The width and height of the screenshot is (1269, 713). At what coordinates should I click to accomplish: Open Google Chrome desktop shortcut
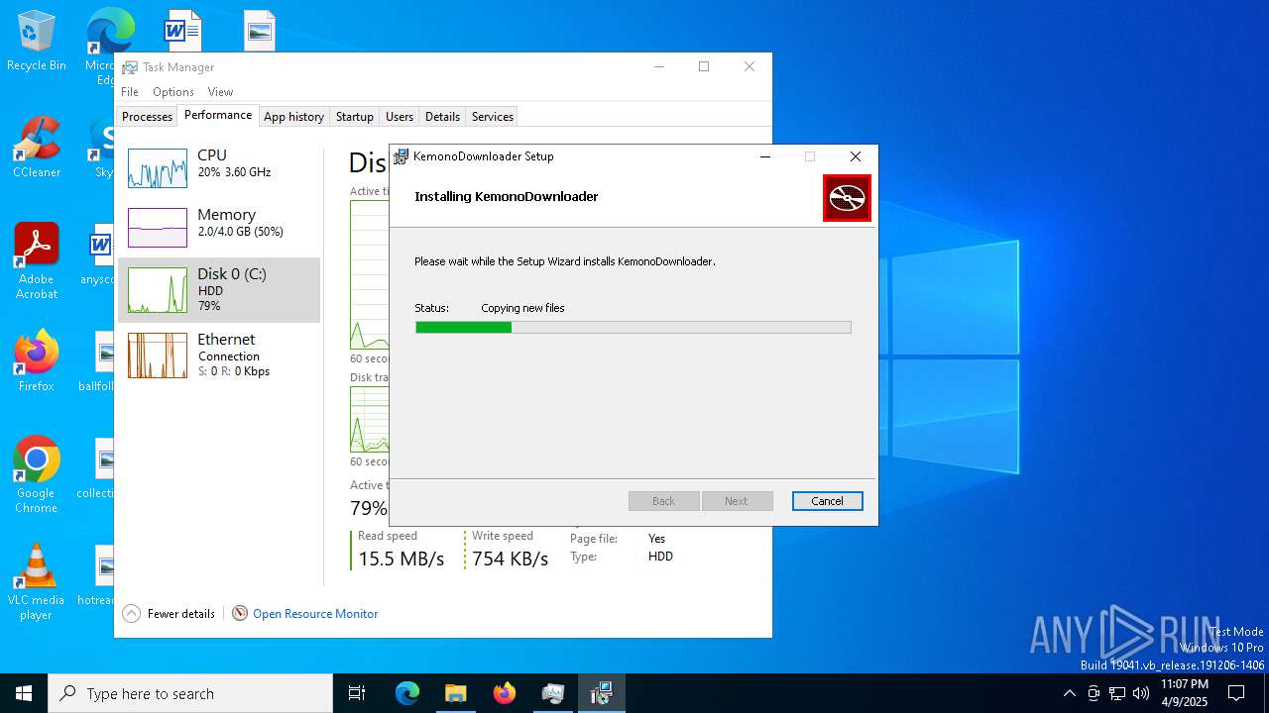tap(36, 475)
